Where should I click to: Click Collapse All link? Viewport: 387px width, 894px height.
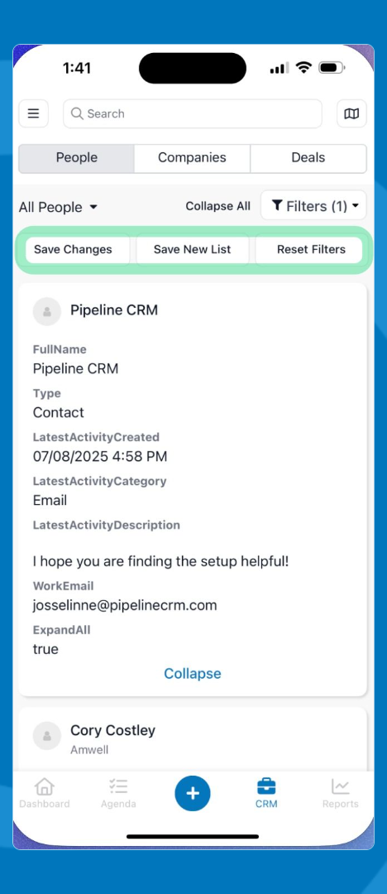tap(217, 206)
